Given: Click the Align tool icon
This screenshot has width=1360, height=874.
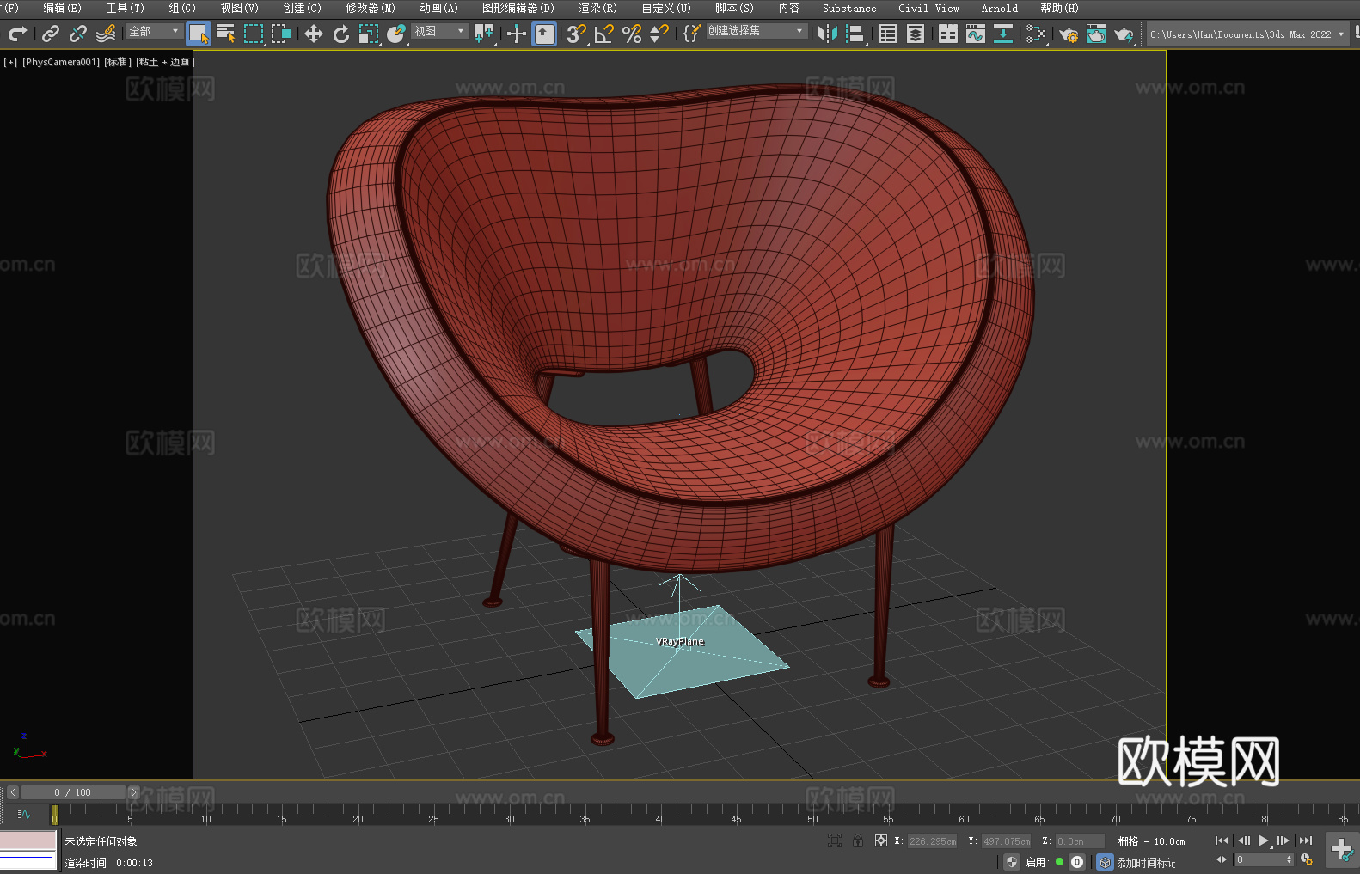Looking at the screenshot, I should click(855, 34).
